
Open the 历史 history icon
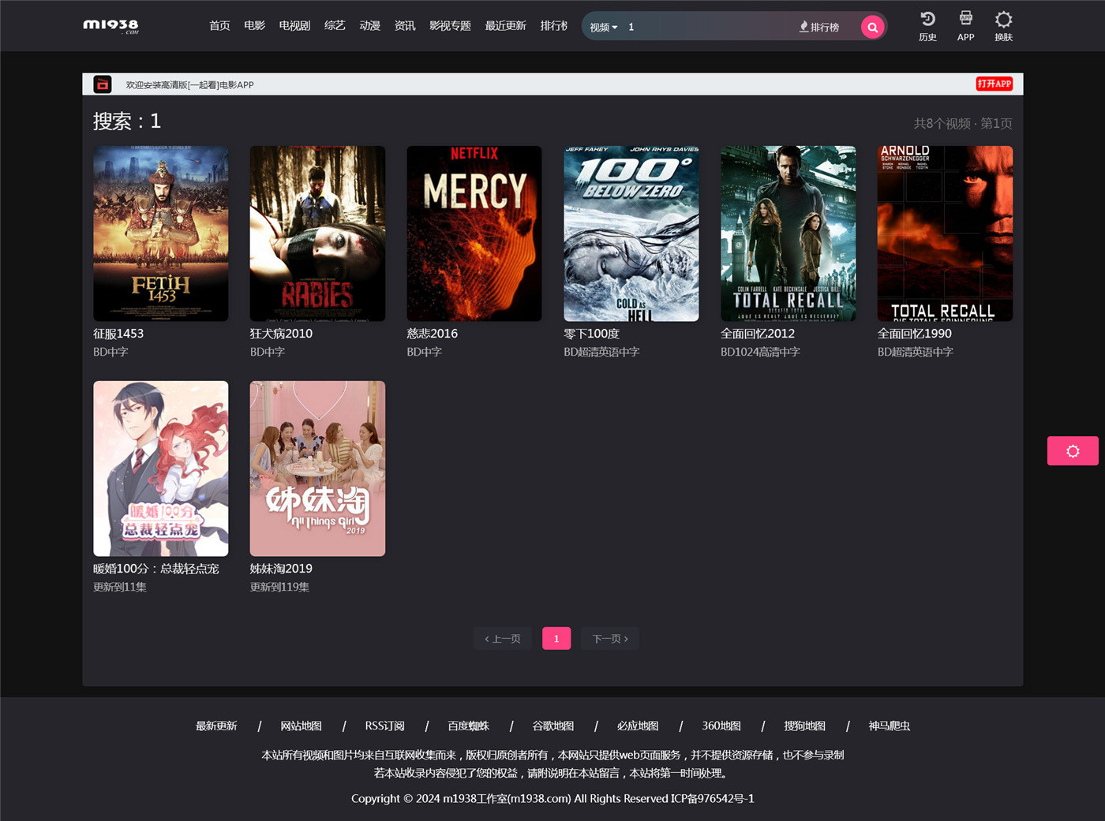(x=927, y=26)
